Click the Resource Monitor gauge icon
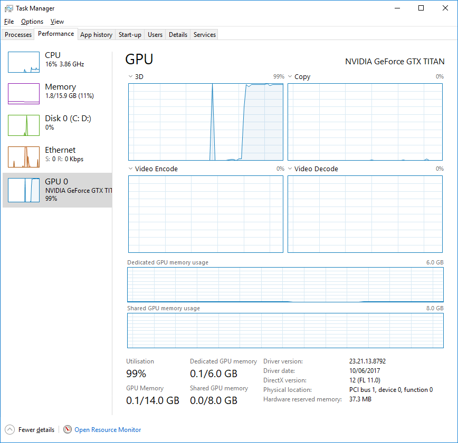The image size is (458, 443). (x=68, y=429)
